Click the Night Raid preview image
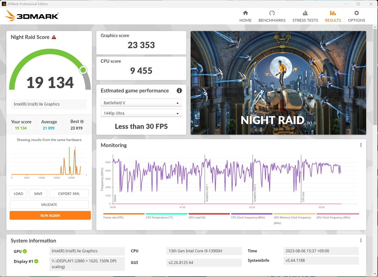 (278, 83)
